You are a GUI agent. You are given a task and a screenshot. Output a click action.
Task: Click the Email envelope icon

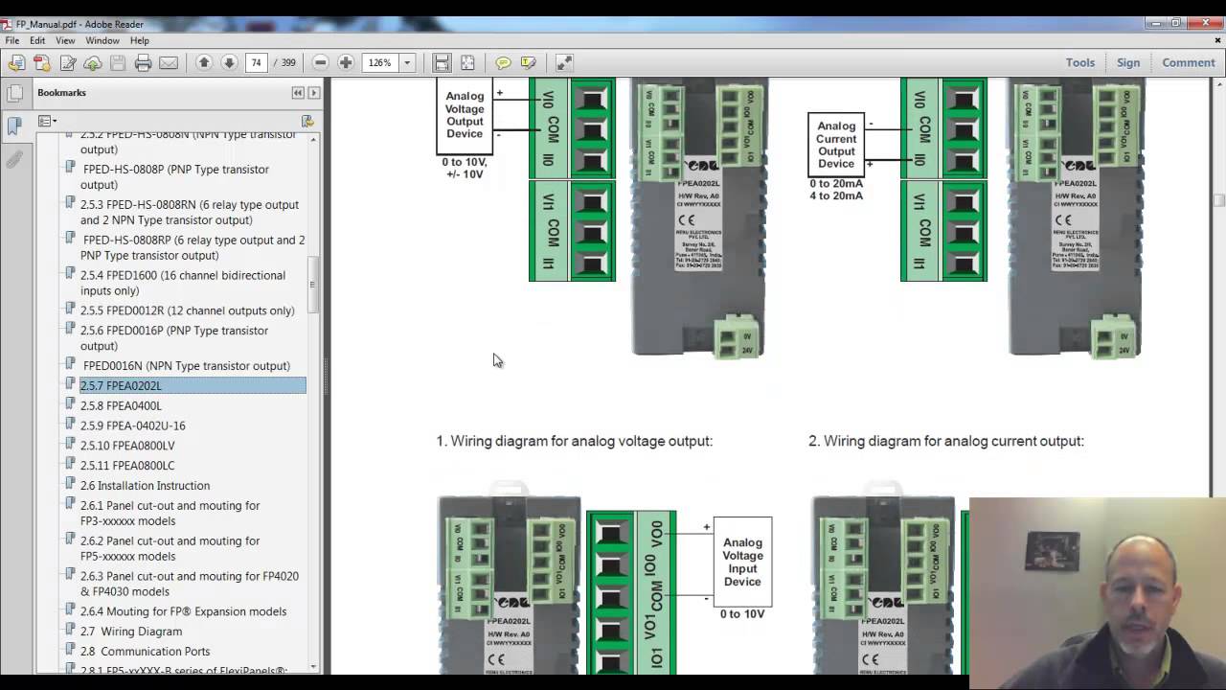pos(169,63)
